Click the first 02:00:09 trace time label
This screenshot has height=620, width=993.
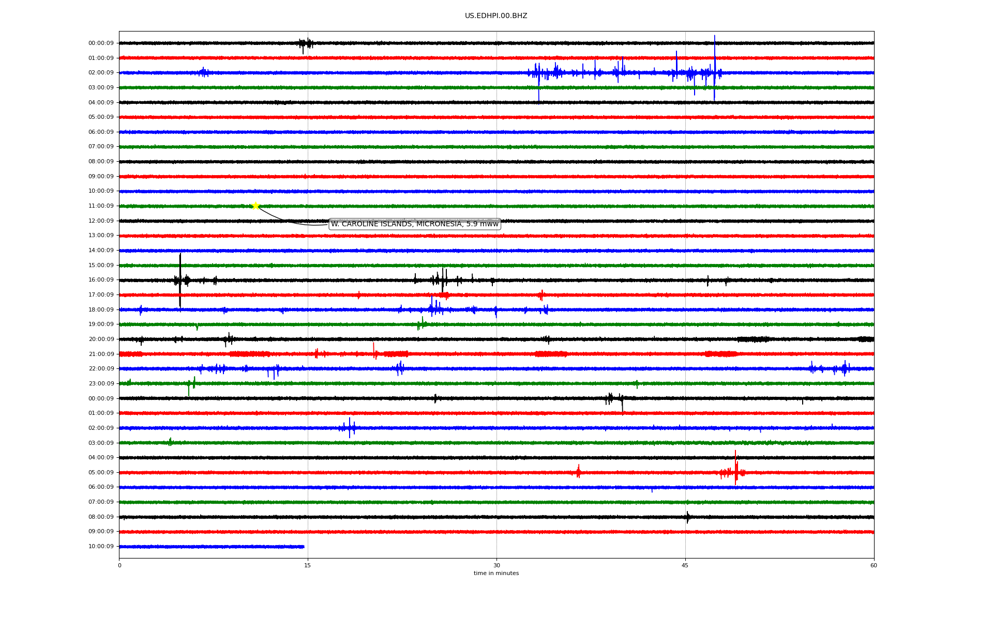click(x=101, y=73)
